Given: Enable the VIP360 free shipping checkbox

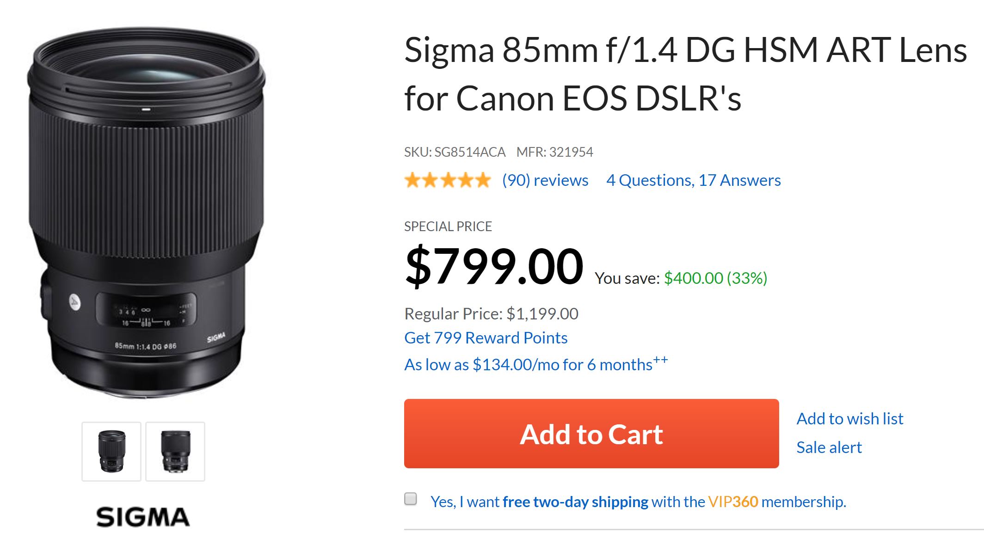Looking at the screenshot, I should click(411, 499).
